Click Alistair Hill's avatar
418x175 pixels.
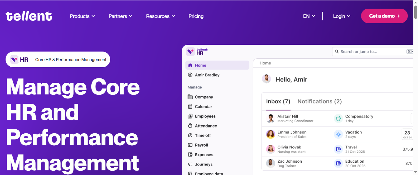(271, 119)
